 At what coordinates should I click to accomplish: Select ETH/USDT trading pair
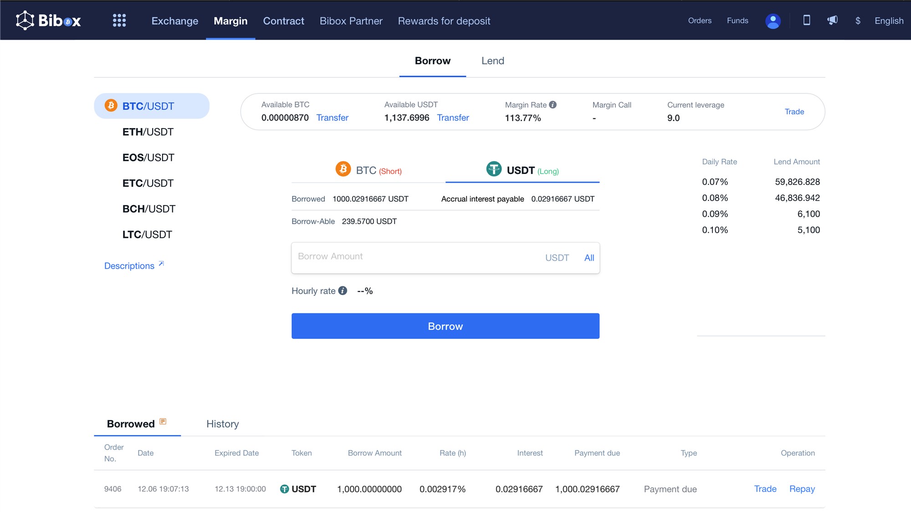click(x=148, y=132)
